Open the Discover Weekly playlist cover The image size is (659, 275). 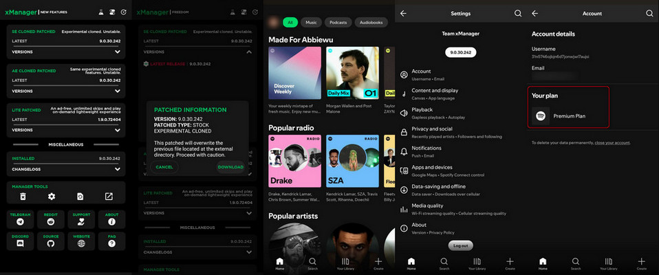point(294,73)
